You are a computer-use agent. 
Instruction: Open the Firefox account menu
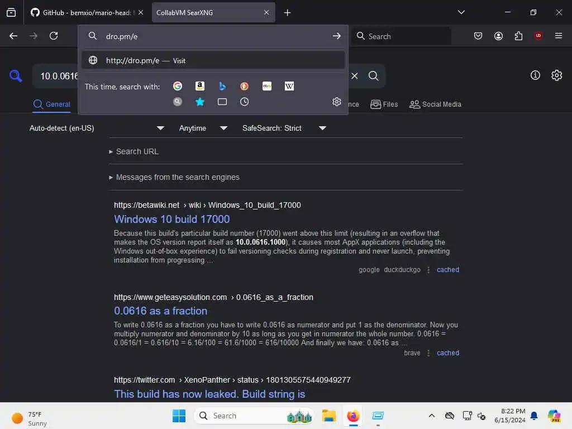pos(498,36)
